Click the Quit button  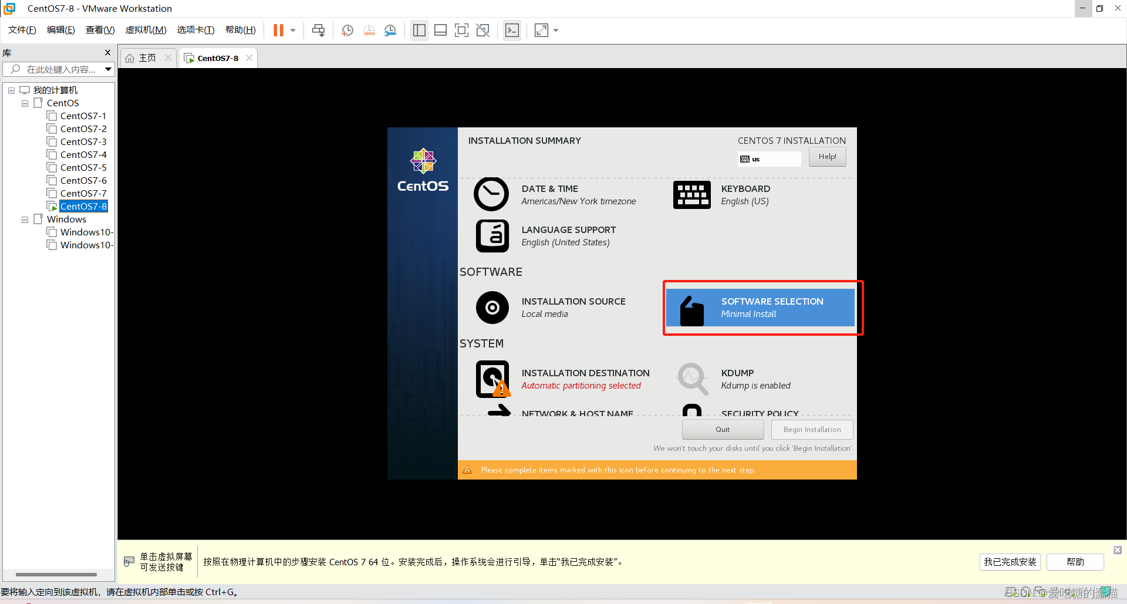click(x=723, y=430)
